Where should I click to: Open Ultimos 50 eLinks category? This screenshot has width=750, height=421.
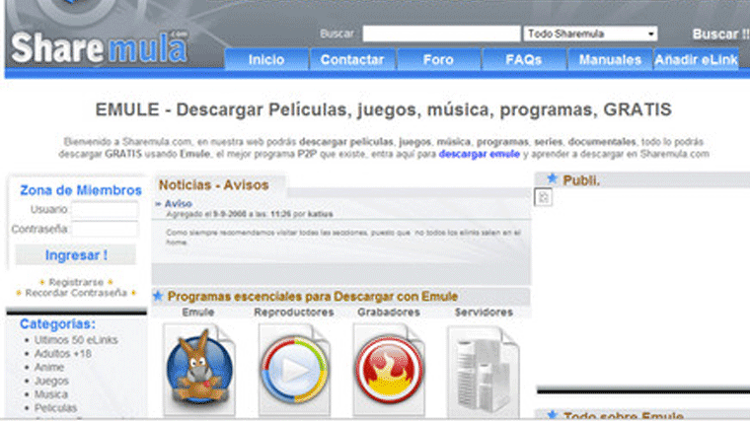click(76, 340)
